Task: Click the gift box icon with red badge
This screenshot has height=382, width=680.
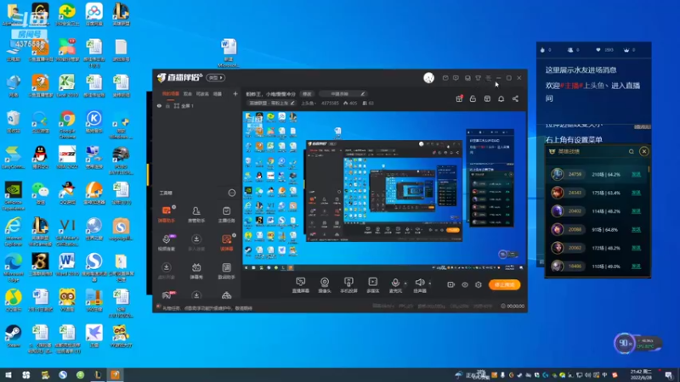Action: coord(459,98)
